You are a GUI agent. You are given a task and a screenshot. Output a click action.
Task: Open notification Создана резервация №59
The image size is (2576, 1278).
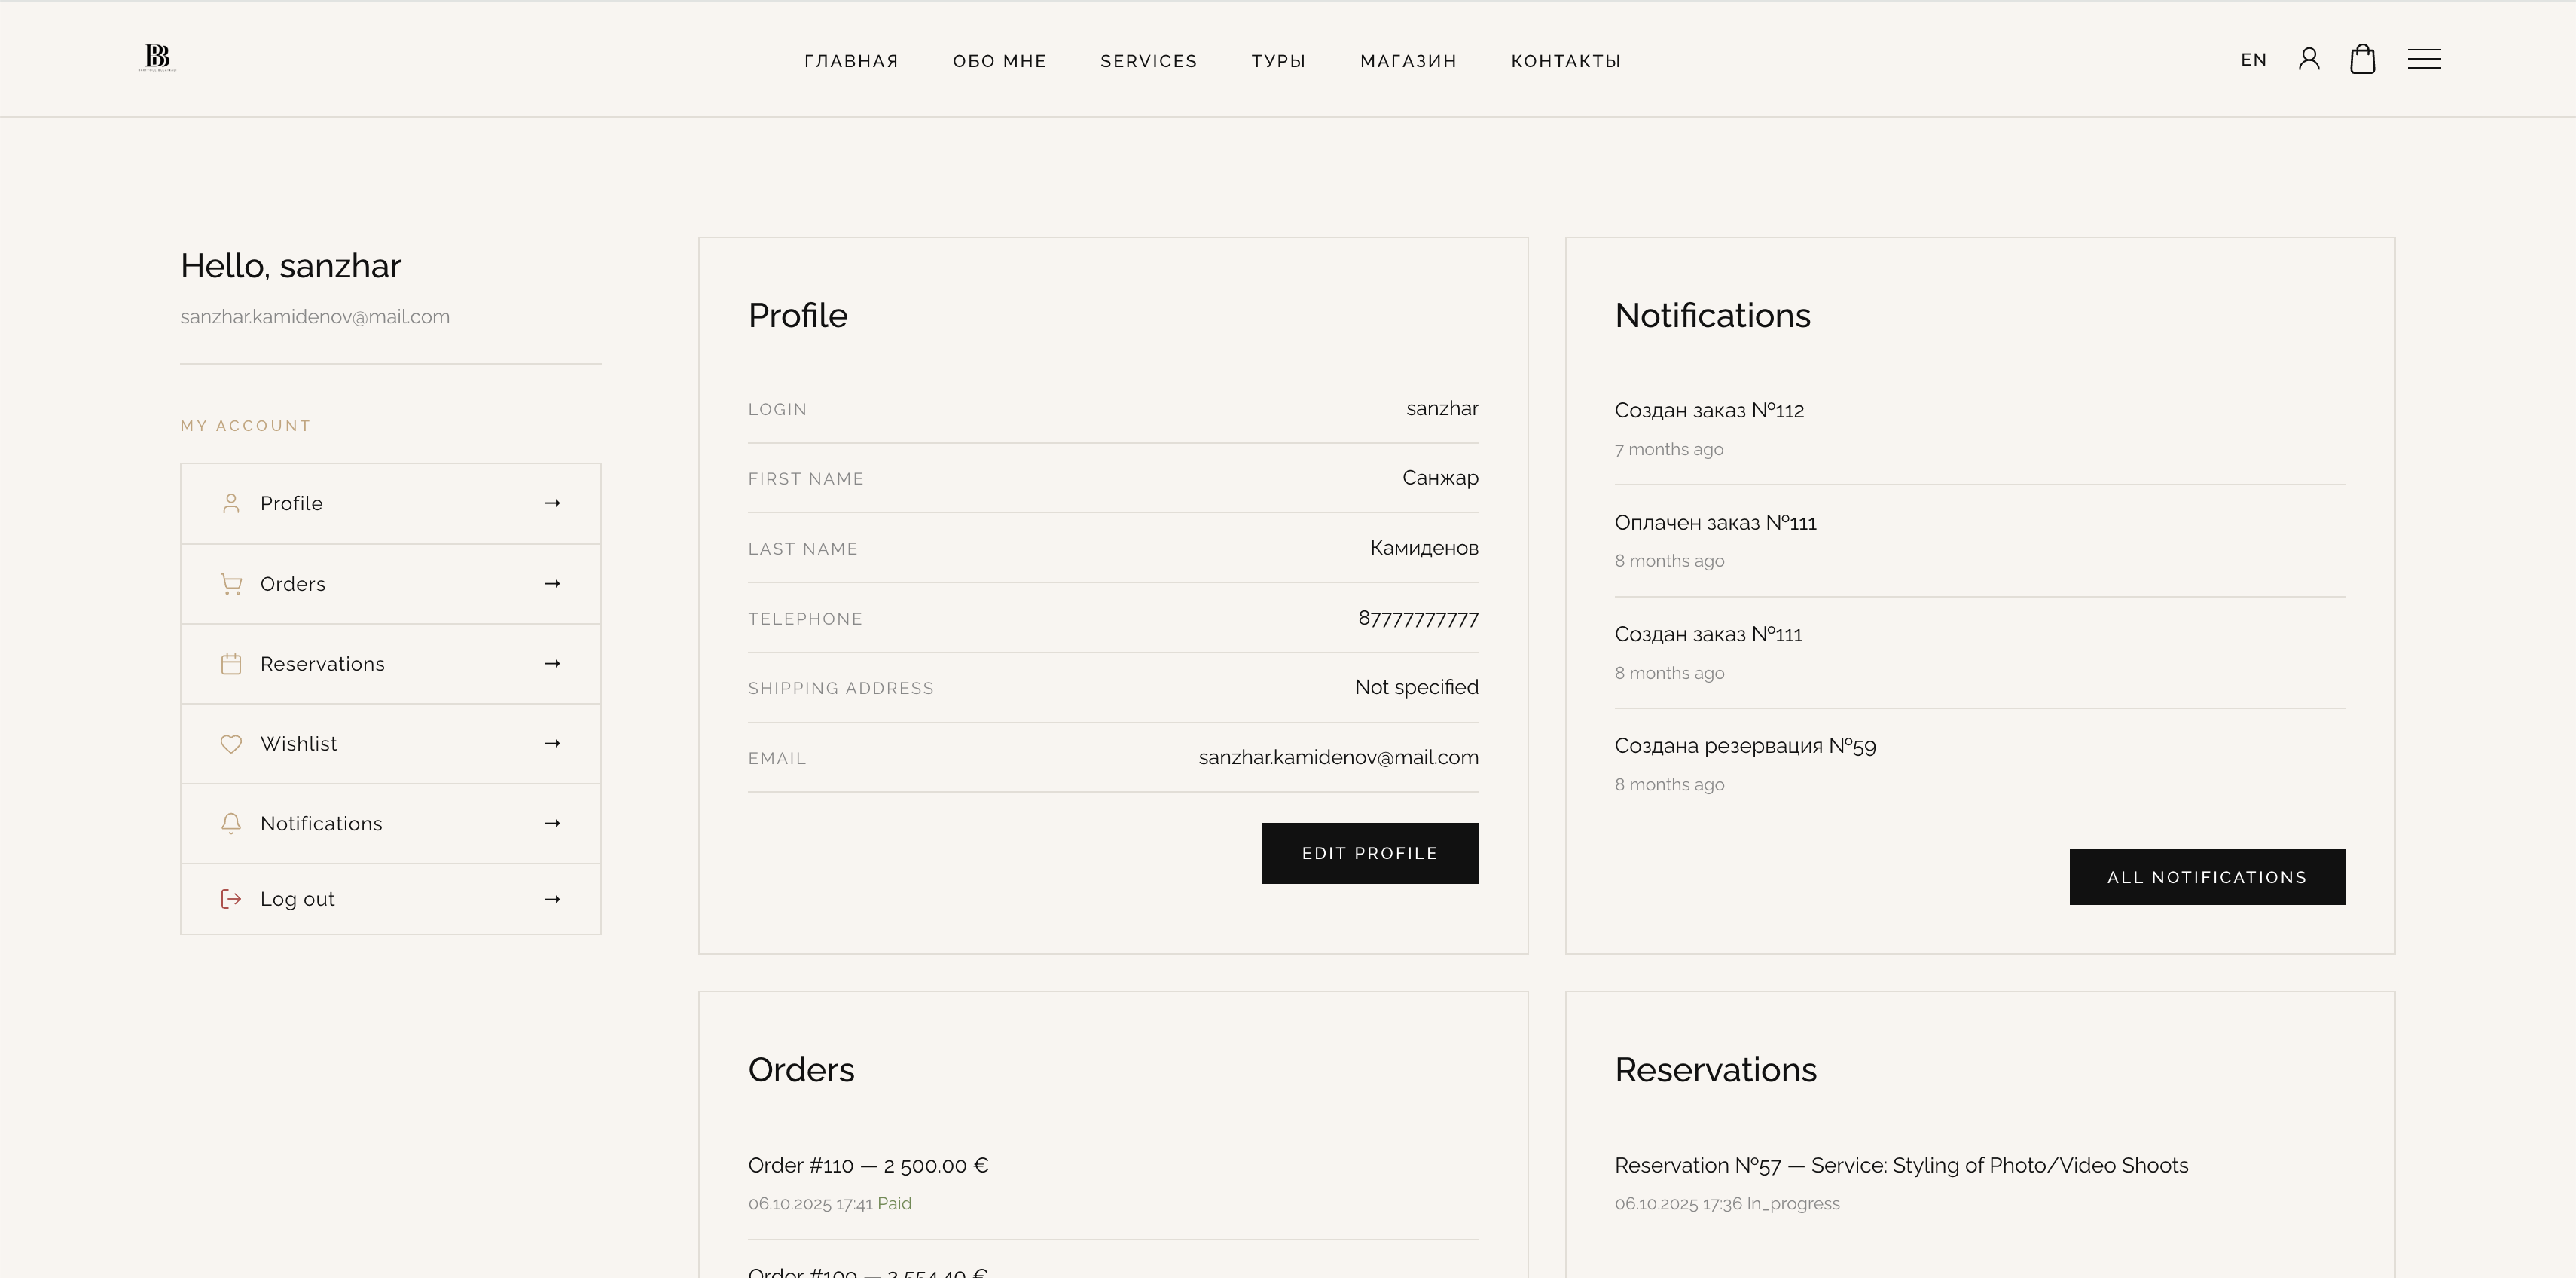point(1745,745)
